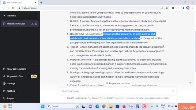Click the Regenerate response button

click(x=118, y=83)
